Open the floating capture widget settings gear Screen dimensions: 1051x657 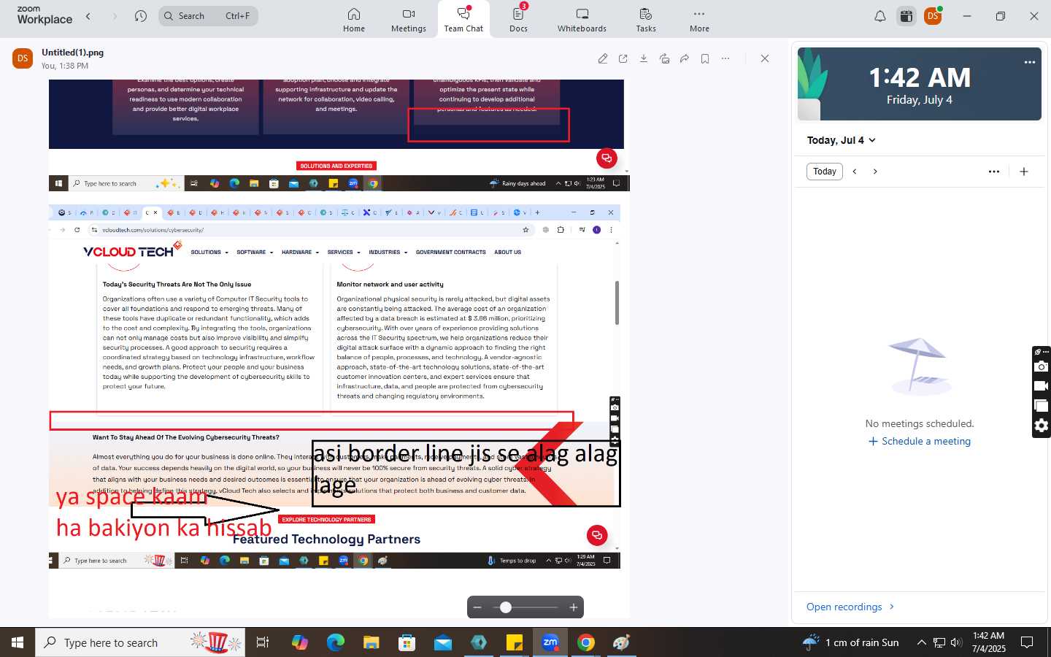(x=1042, y=426)
